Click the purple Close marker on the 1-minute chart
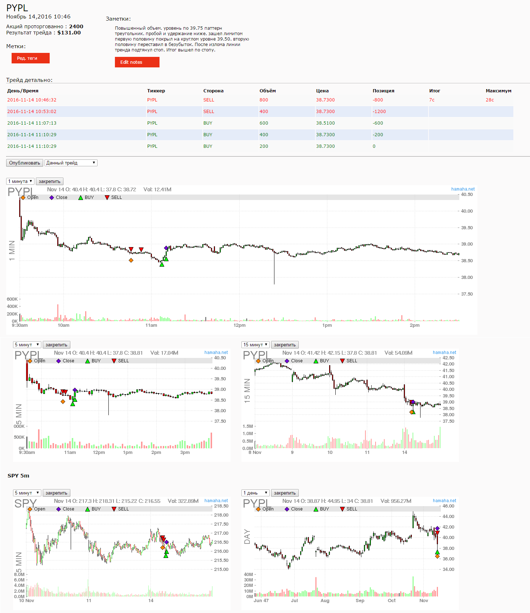Image resolution: width=530 pixels, height=613 pixels. (166, 248)
